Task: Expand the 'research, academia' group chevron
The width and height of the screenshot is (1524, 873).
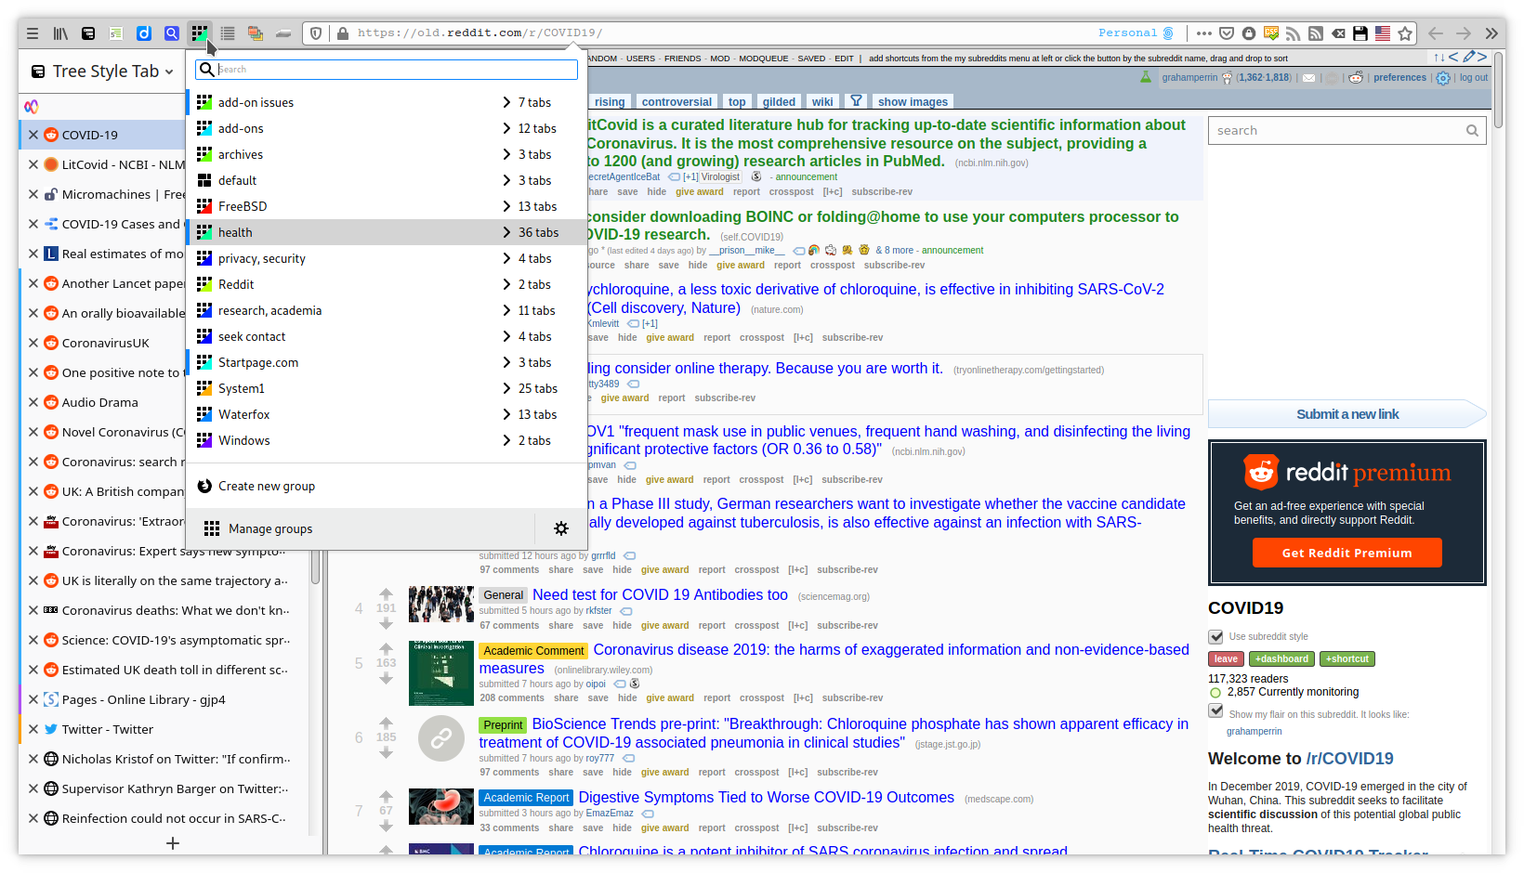Action: click(x=507, y=310)
